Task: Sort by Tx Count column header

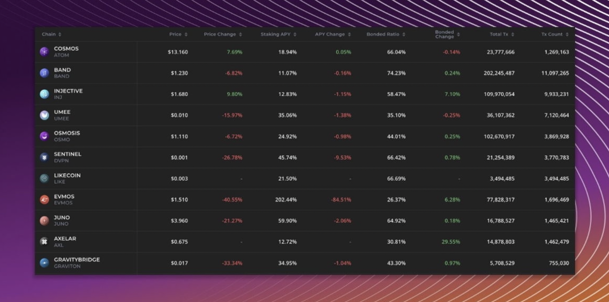Action: pyautogui.click(x=555, y=34)
